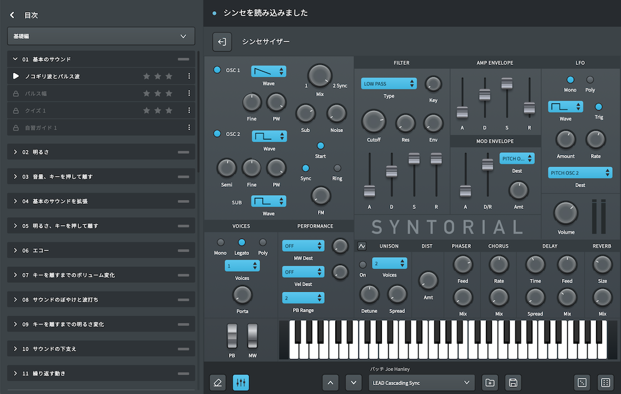Screen dimensions: 621x394
Task: Click the back arrow next to 目次
Action: click(12, 15)
